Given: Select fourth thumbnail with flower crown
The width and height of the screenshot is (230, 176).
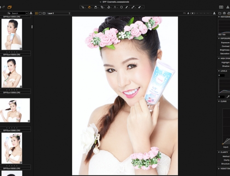Looking at the screenshot, I should pyautogui.click(x=11, y=148).
